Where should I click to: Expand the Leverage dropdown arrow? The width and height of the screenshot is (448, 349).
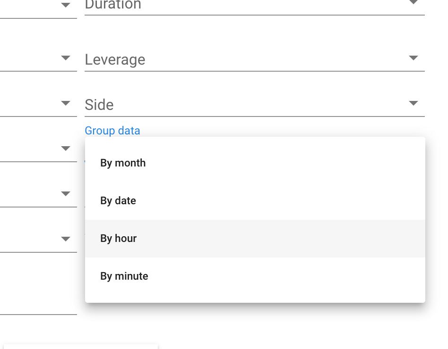(x=414, y=58)
